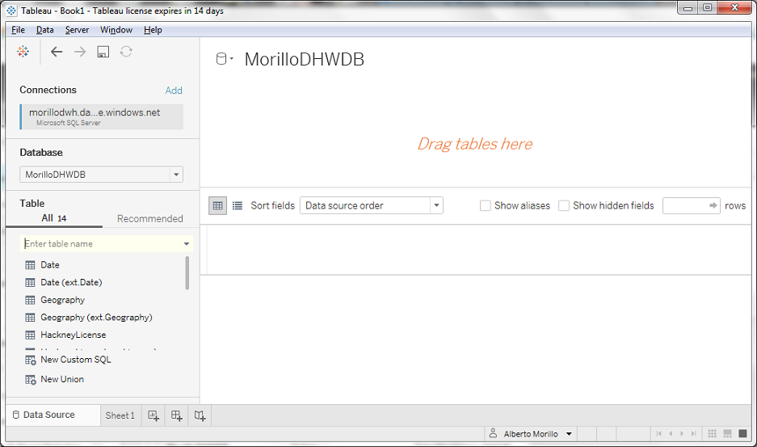Select the Date table name
The height and width of the screenshot is (447, 757).
pyautogui.click(x=50, y=265)
